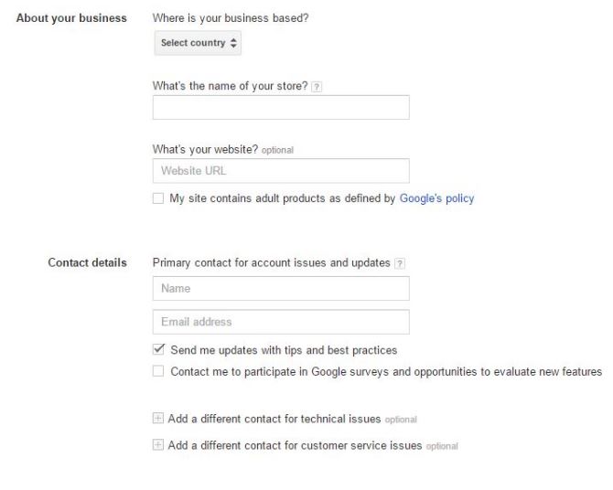Viewport: 613px width, 490px height.
Task: Uncheck the Send me updates checkbox
Action: pos(159,349)
